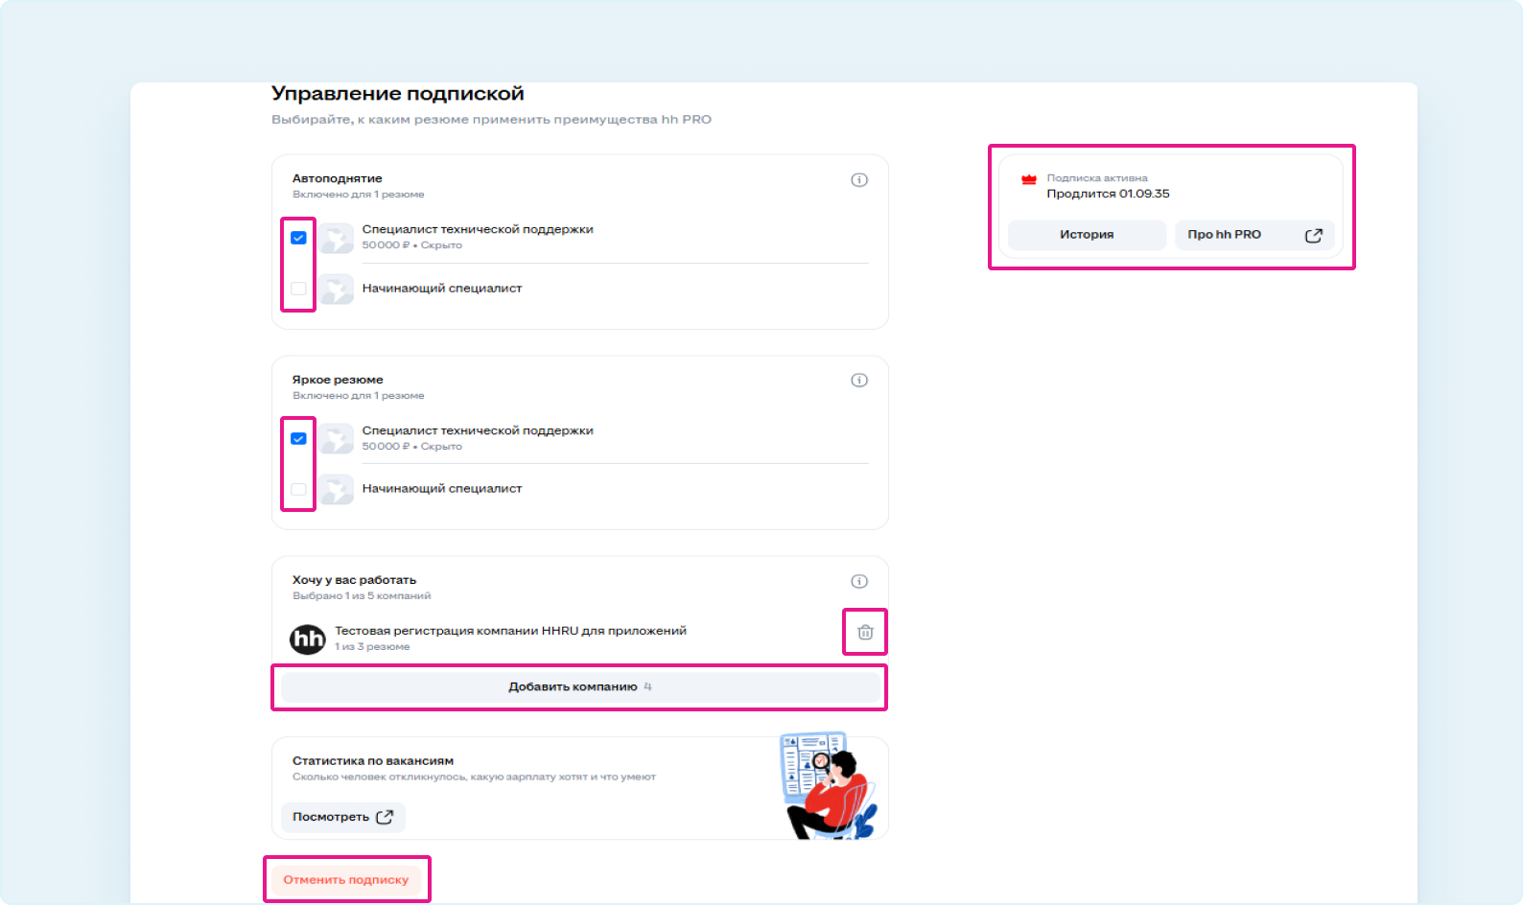
Task: Open subscription История
Action: [x=1087, y=235]
